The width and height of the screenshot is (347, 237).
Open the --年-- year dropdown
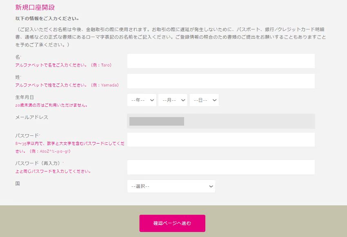[x=141, y=100]
